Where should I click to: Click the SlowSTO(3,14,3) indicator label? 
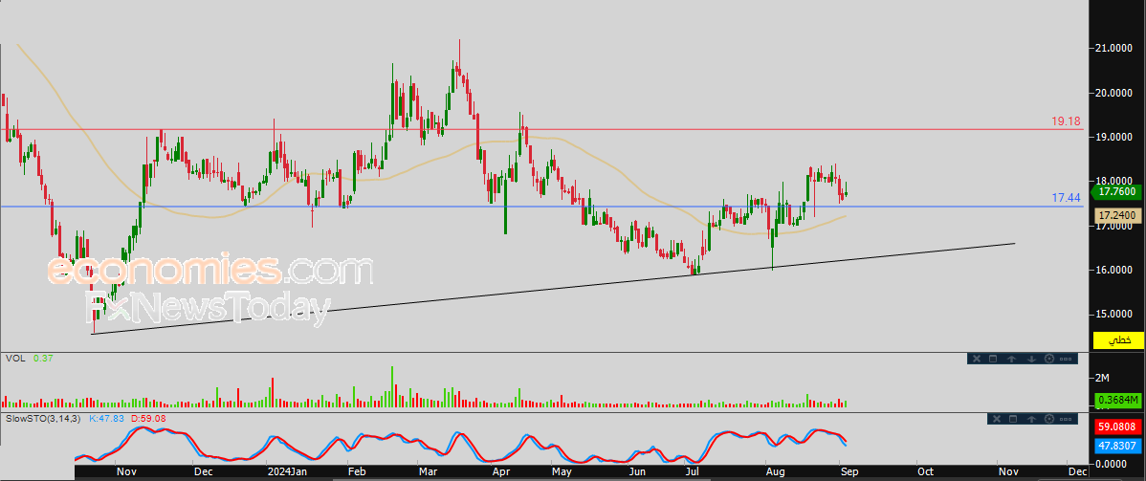tap(45, 418)
